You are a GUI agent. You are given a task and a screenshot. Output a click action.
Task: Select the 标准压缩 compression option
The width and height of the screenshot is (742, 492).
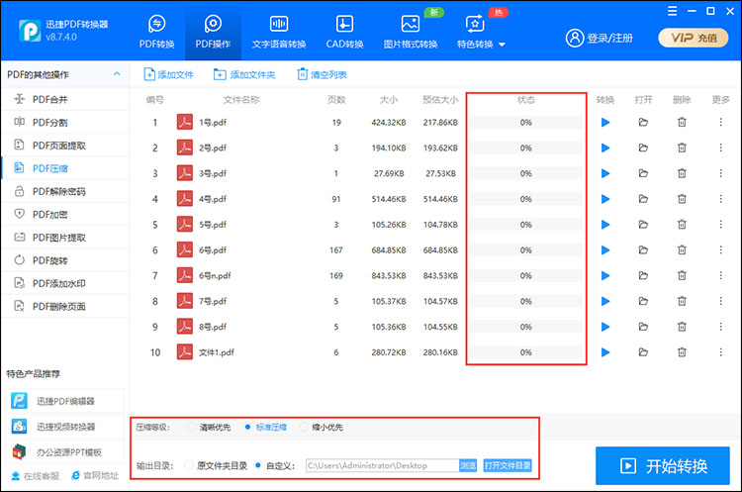(266, 427)
